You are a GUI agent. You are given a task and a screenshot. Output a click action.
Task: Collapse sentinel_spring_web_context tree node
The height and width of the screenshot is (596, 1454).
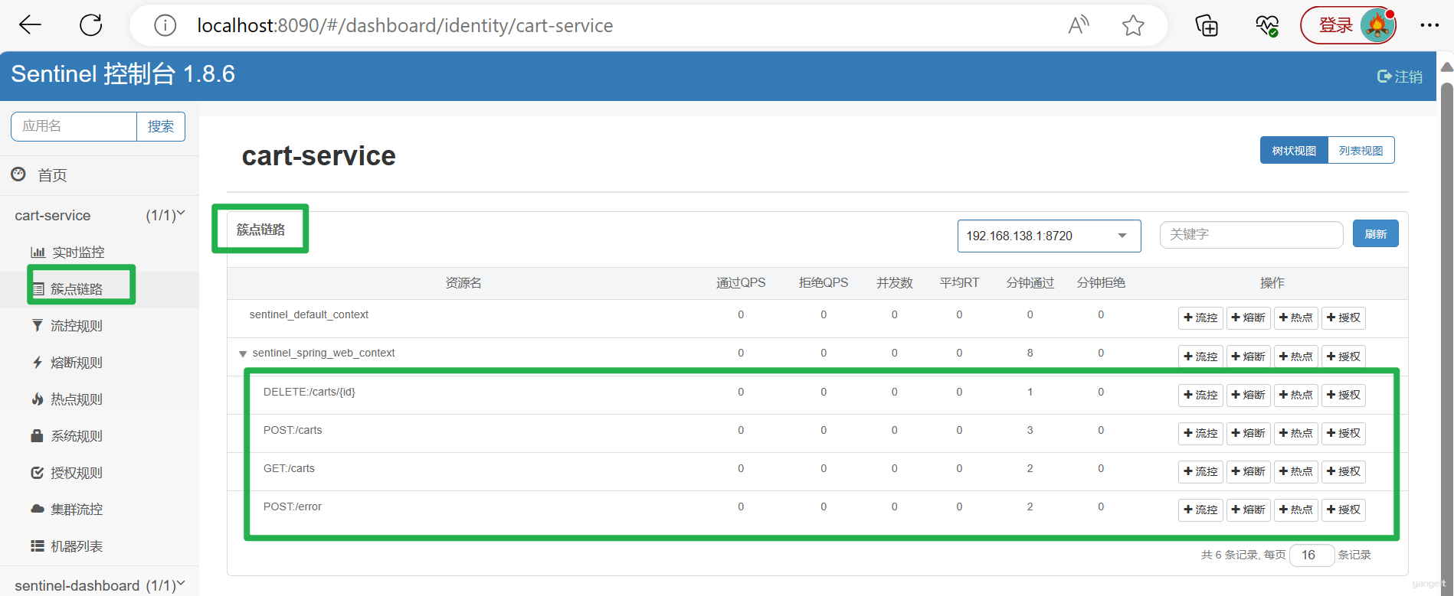243,353
